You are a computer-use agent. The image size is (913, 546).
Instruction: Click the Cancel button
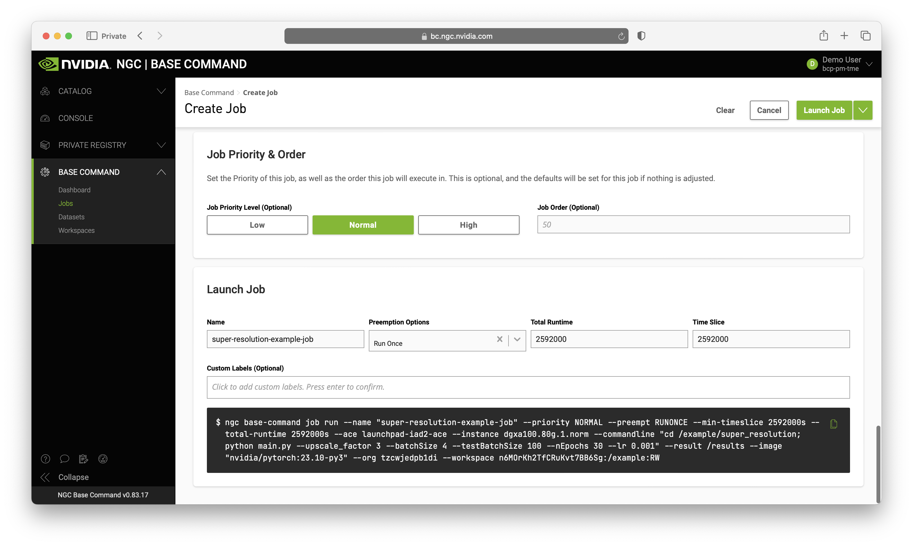point(769,110)
